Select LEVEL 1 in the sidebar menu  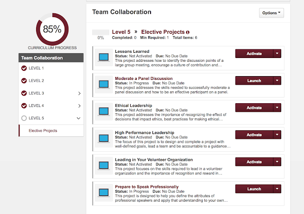point(36,68)
